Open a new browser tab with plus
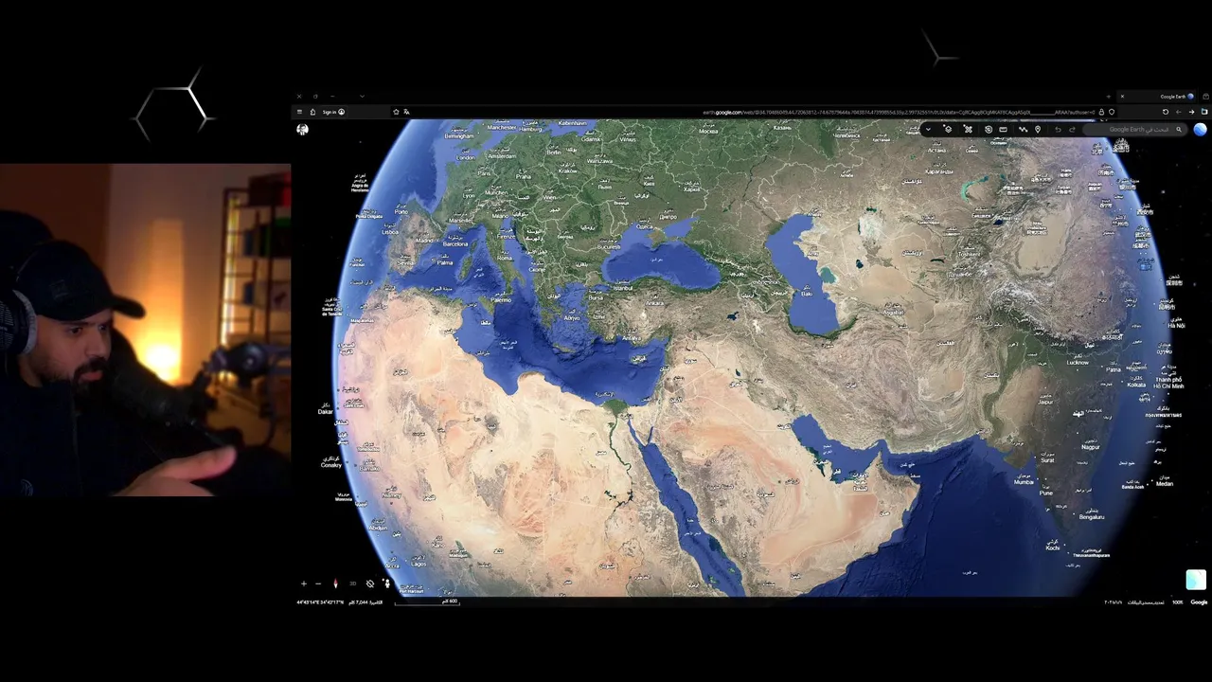This screenshot has width=1212, height=682. pos(1109,96)
